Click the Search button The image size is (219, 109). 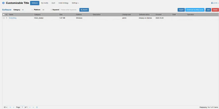tap(84, 10)
